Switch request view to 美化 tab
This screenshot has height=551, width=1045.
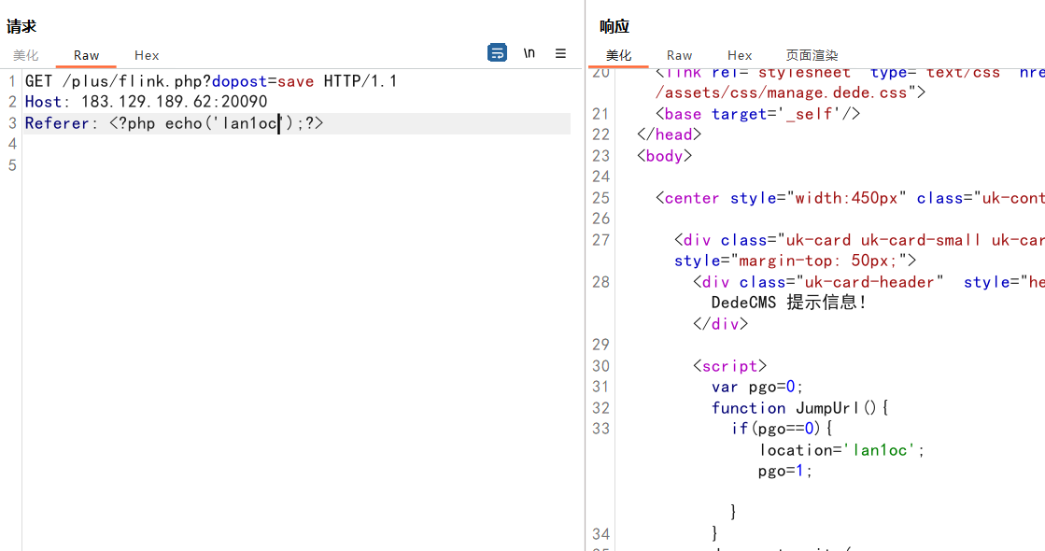click(26, 55)
